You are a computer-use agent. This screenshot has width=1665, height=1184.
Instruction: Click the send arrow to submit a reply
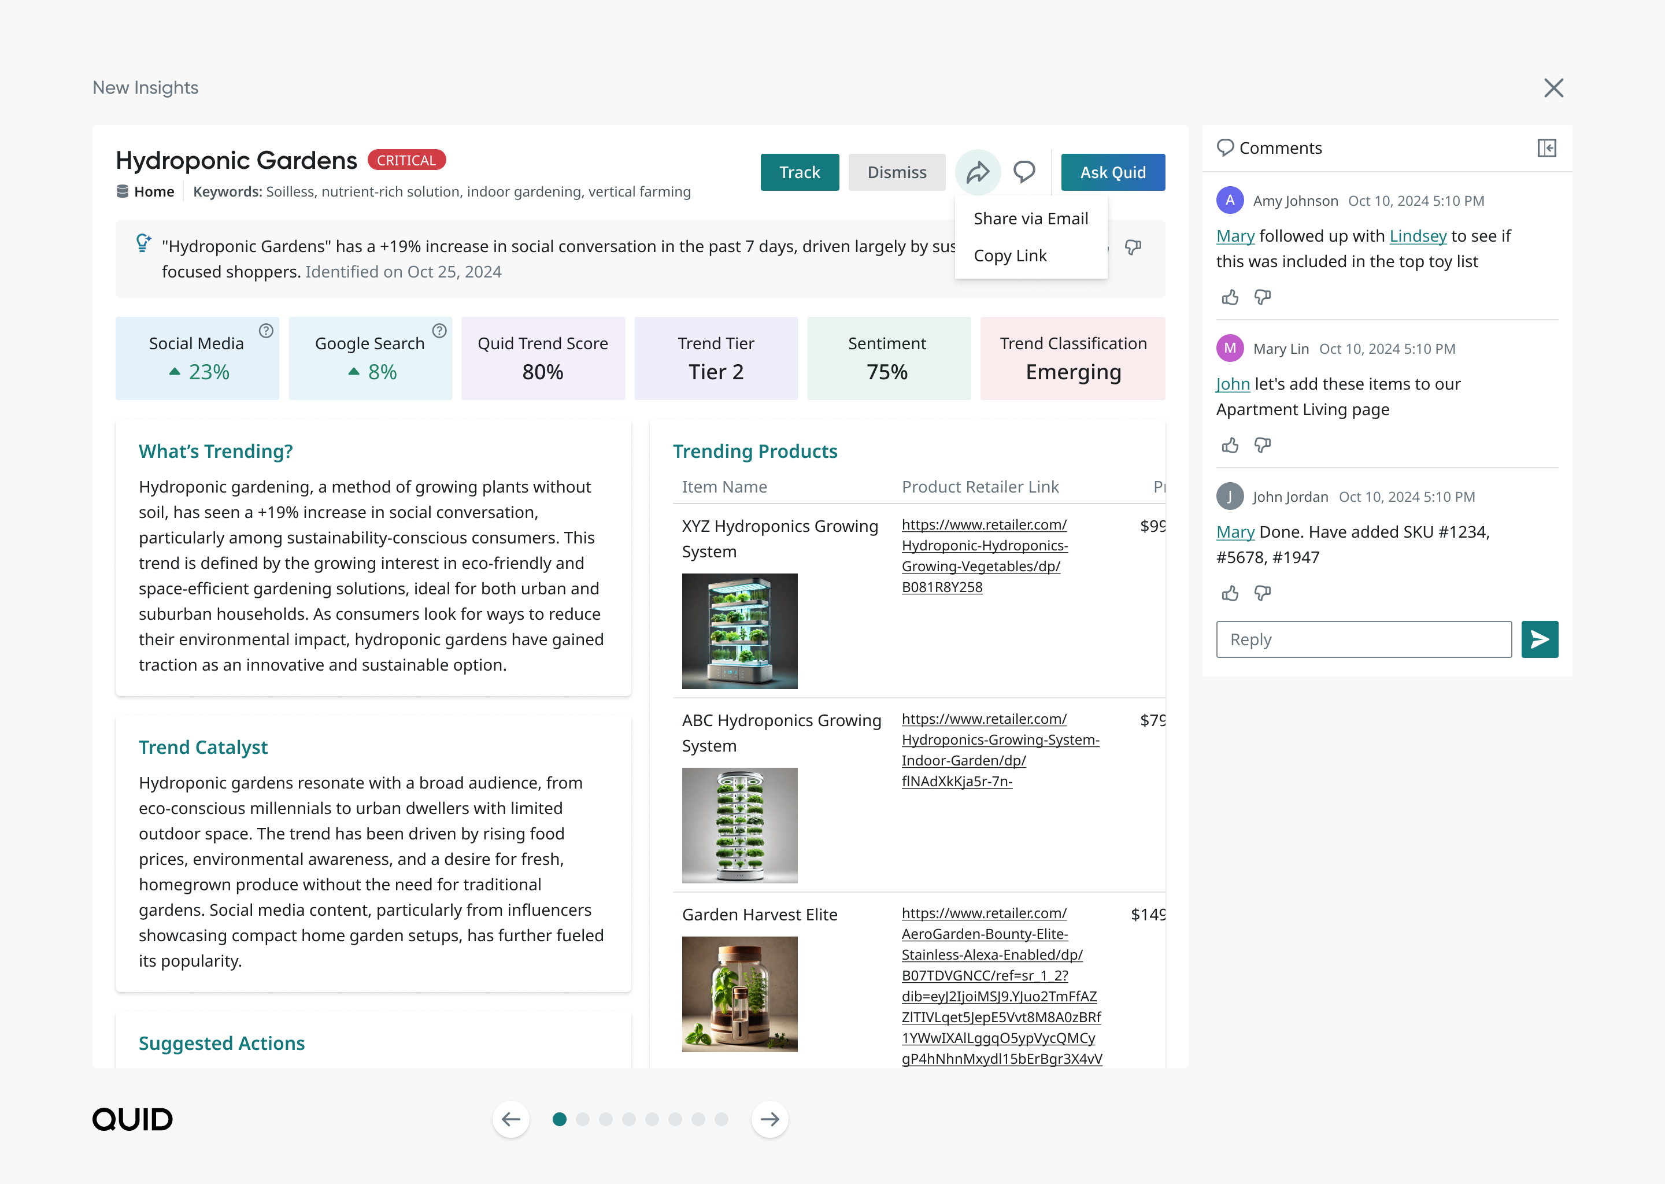1540,639
